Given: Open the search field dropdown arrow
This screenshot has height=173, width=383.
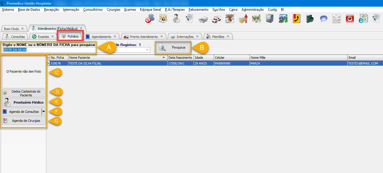Looking at the screenshot, I should pyautogui.click(x=148, y=50).
